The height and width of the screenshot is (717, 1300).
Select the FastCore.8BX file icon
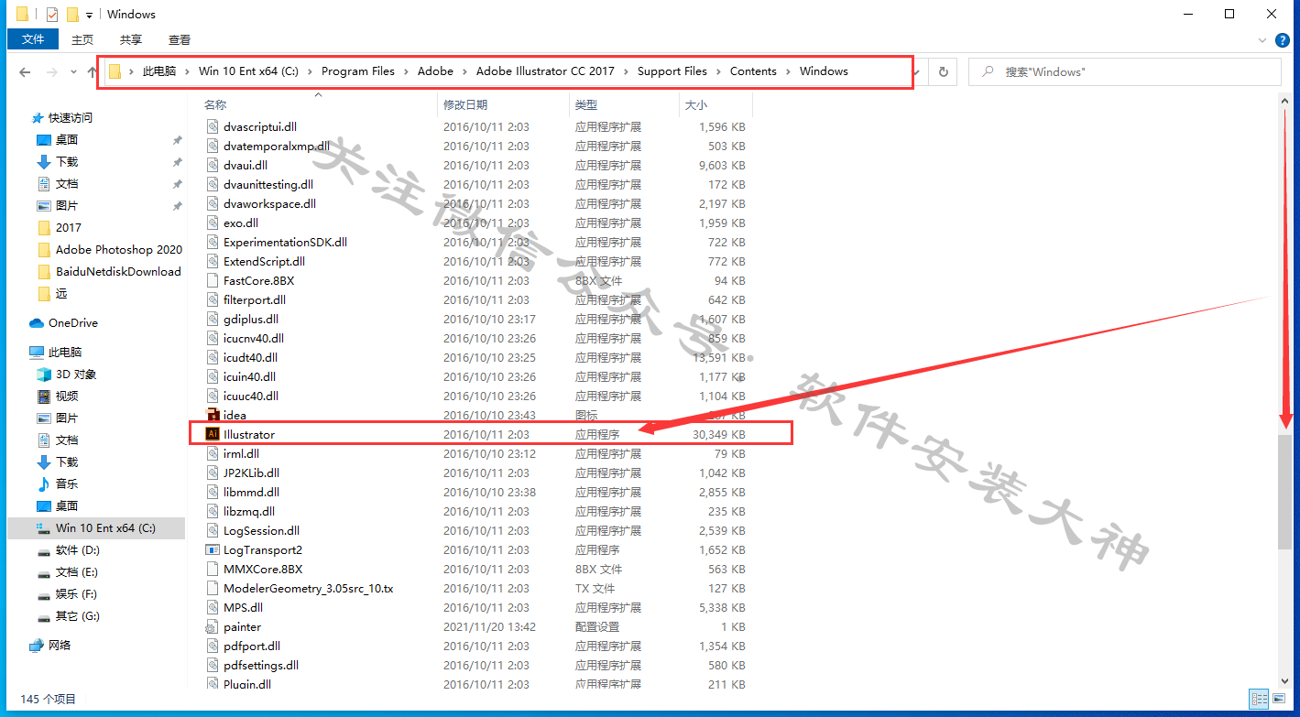click(213, 280)
